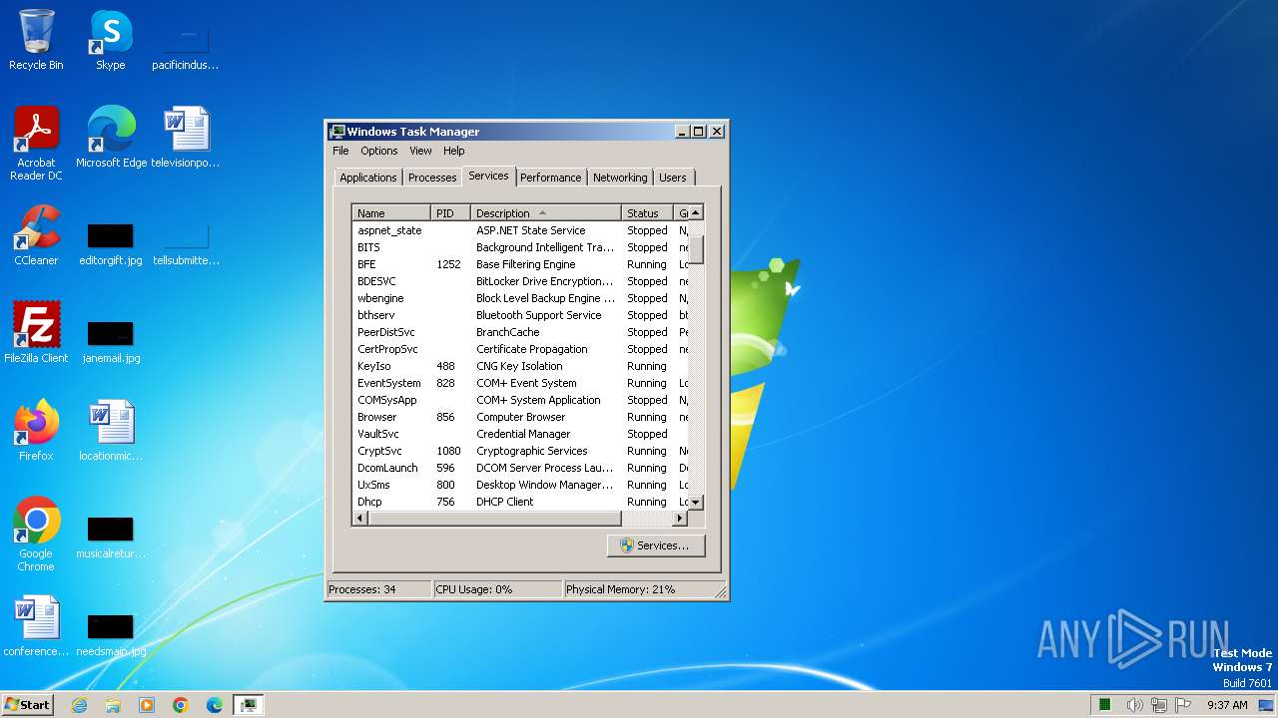Launch the Google Chrome desktop shortcut
1278x718 pixels.
pos(36,535)
